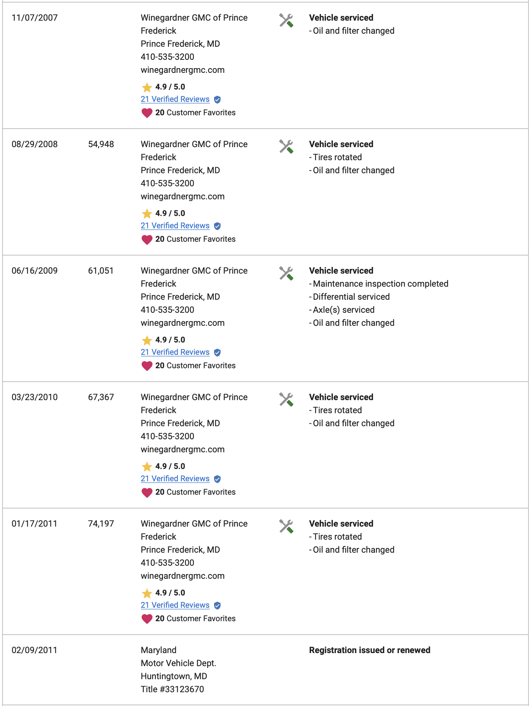The height and width of the screenshot is (706, 531).
Task: Click the service wrench icon for 08/29/2008
Action: (286, 147)
